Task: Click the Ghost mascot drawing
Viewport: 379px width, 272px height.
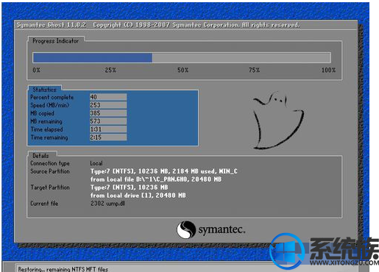Action: (278, 121)
